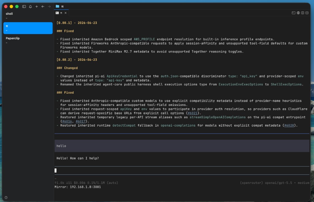
Task: Open issue link #6021
Action: click(x=193, y=113)
